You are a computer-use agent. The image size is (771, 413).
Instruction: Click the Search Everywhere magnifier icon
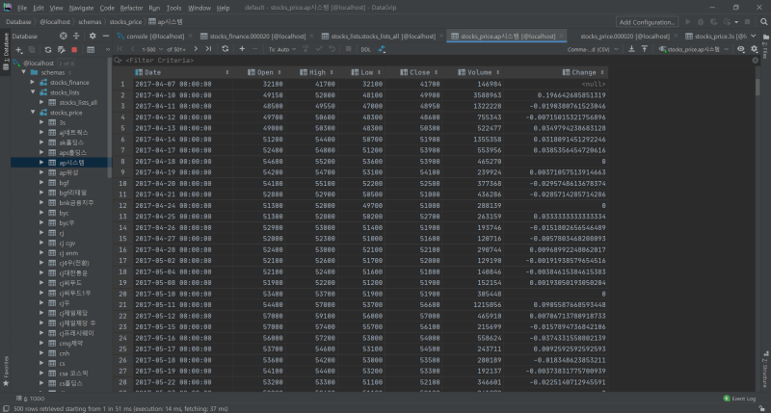pos(763,22)
